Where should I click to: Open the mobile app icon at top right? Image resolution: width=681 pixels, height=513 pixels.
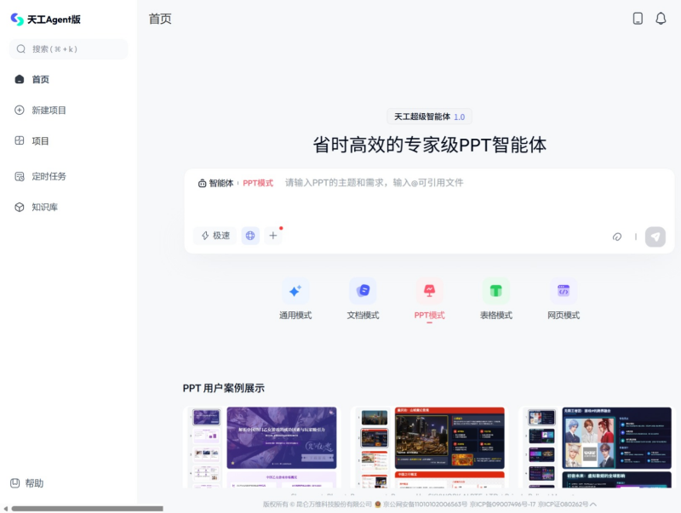[638, 18]
